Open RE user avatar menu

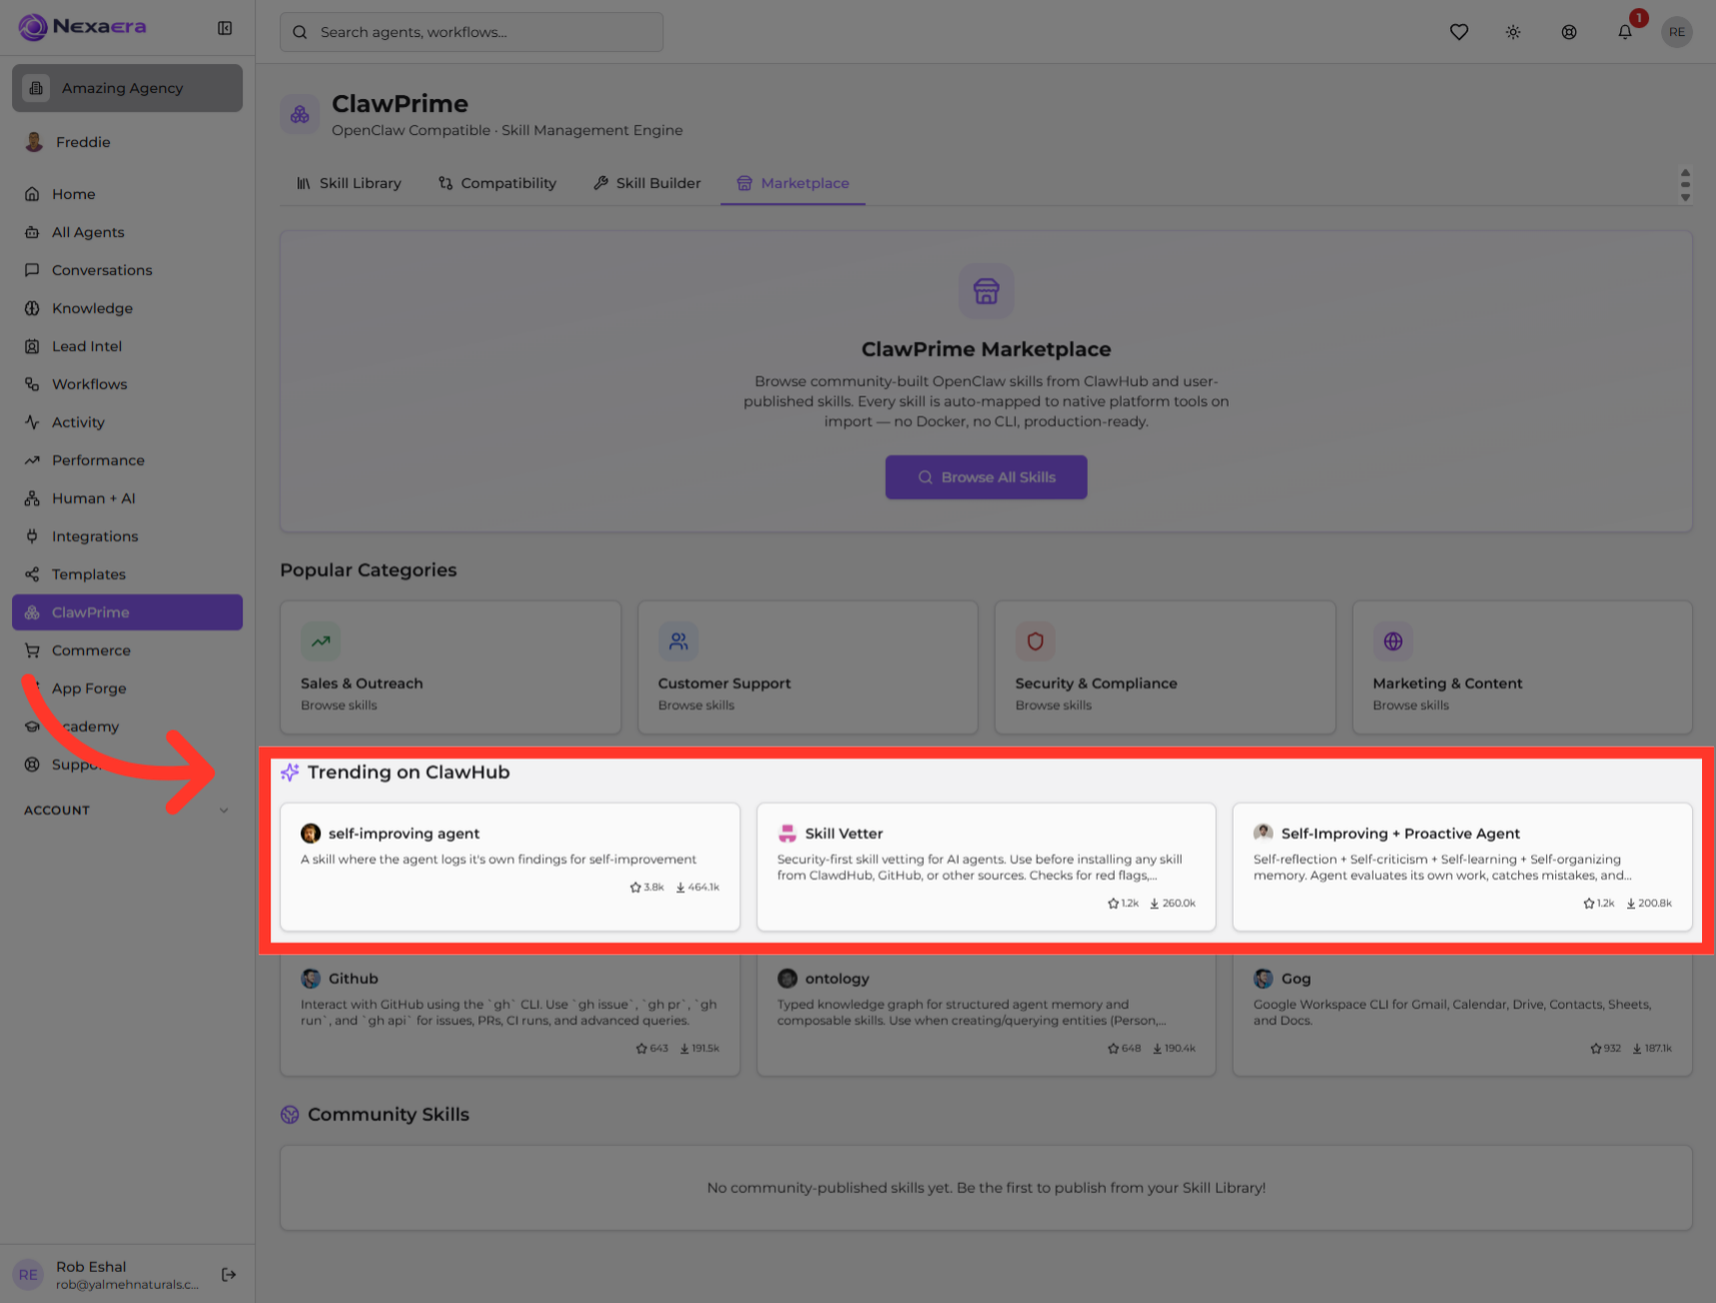pos(1677,32)
